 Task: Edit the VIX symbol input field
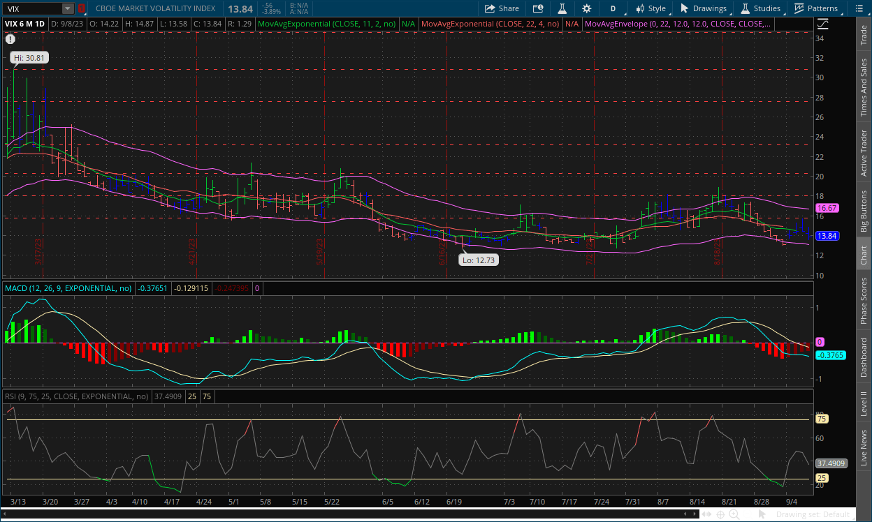point(32,8)
